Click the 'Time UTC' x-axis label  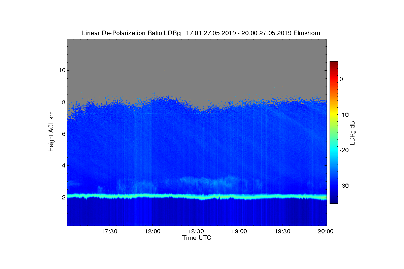pyautogui.click(x=197, y=238)
